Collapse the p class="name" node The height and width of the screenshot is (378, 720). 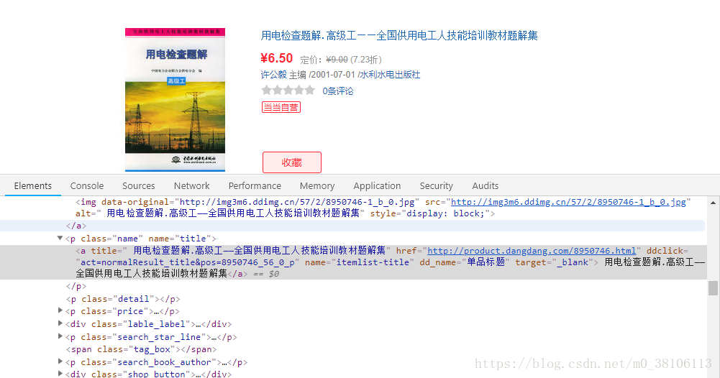[60, 238]
